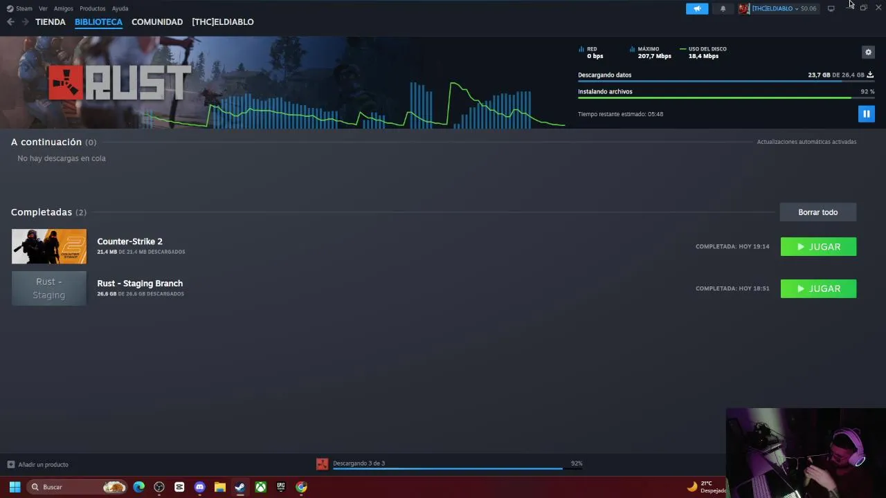This screenshot has height=498, width=886.
Task: Click the Instalando archivos progress bar
Action: 726,98
